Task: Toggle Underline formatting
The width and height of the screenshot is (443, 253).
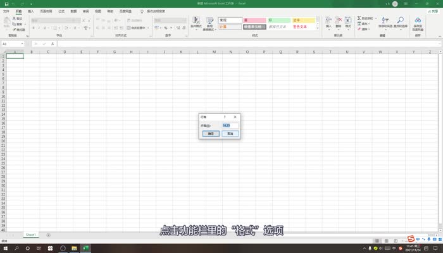Action: click(x=44, y=28)
